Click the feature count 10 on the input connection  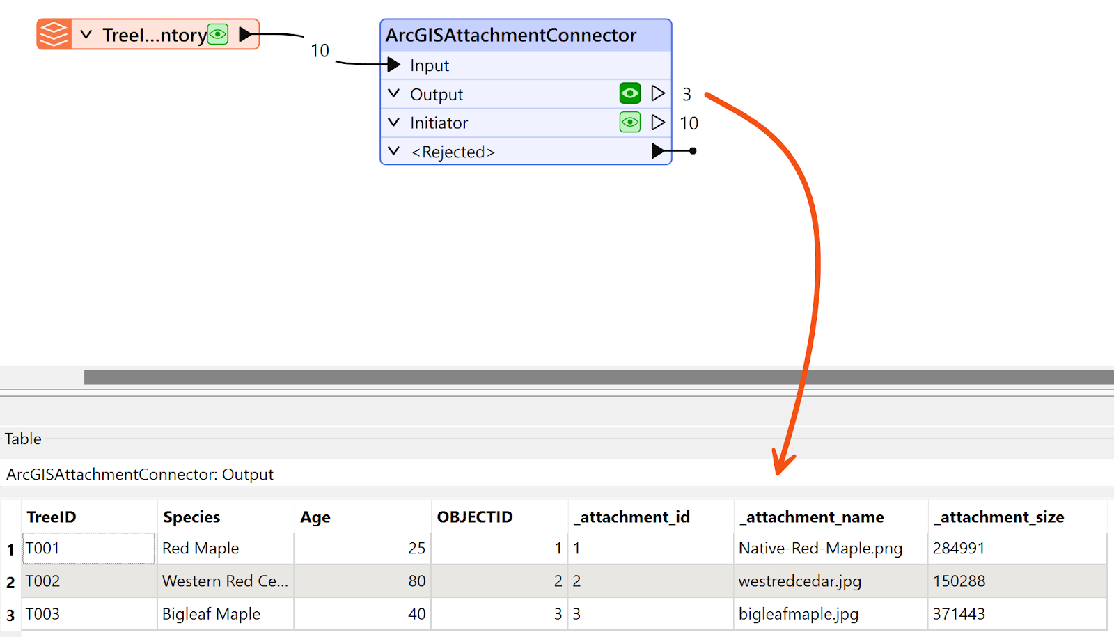tap(320, 51)
